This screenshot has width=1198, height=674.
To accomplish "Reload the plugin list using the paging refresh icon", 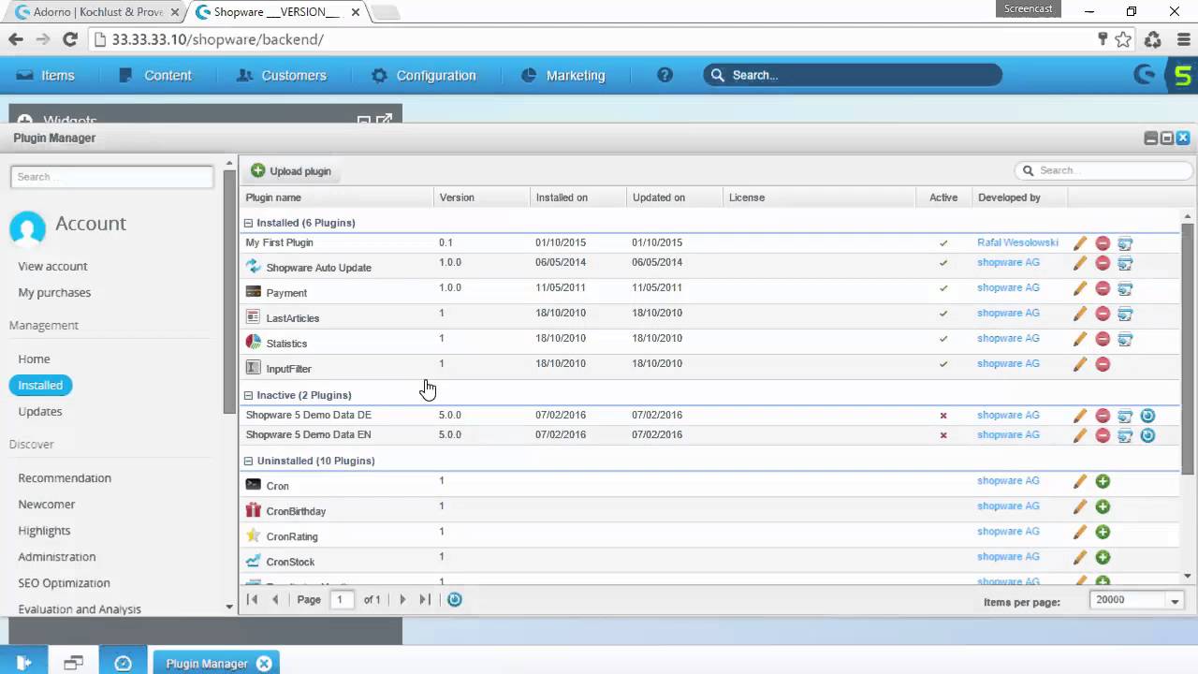I will click(455, 599).
